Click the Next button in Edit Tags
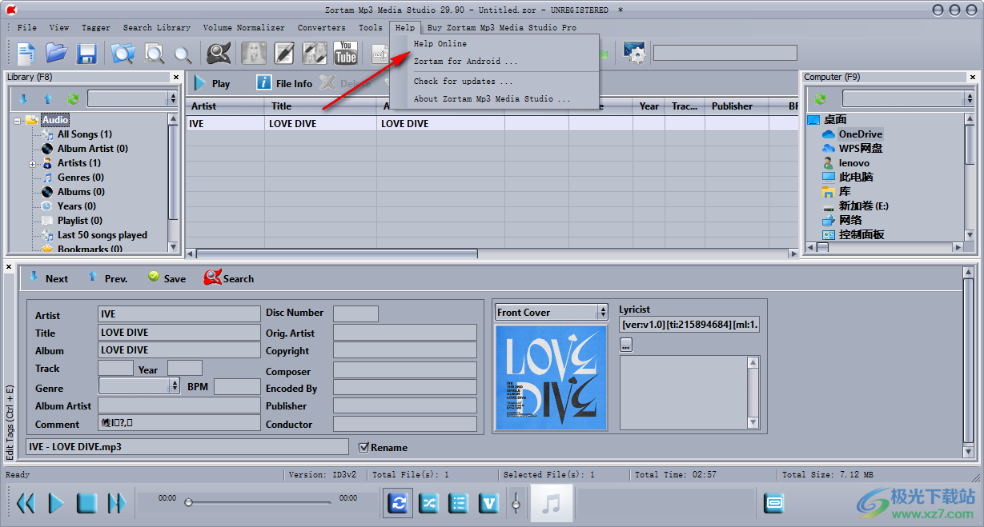The height and width of the screenshot is (527, 984). (48, 278)
